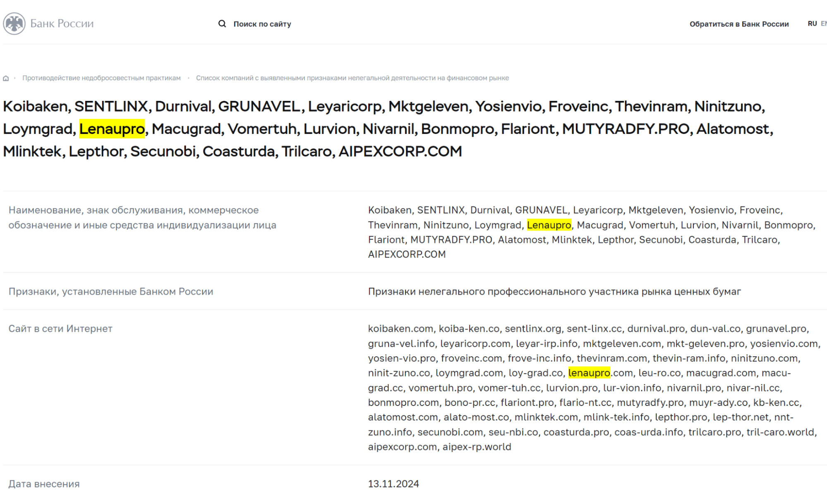The height and width of the screenshot is (494, 827).
Task: Click sentlinx.org in sites list
Action: pyautogui.click(x=533, y=329)
